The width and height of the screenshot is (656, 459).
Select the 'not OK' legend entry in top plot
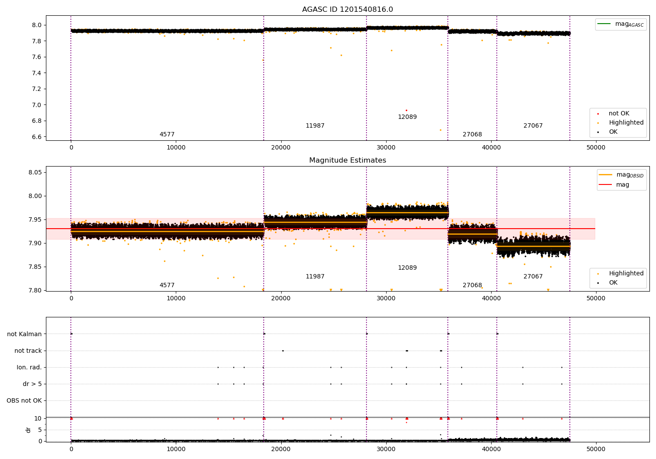pos(614,114)
